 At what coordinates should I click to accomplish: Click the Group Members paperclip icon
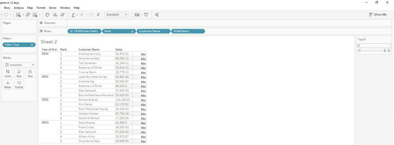point(82,15)
